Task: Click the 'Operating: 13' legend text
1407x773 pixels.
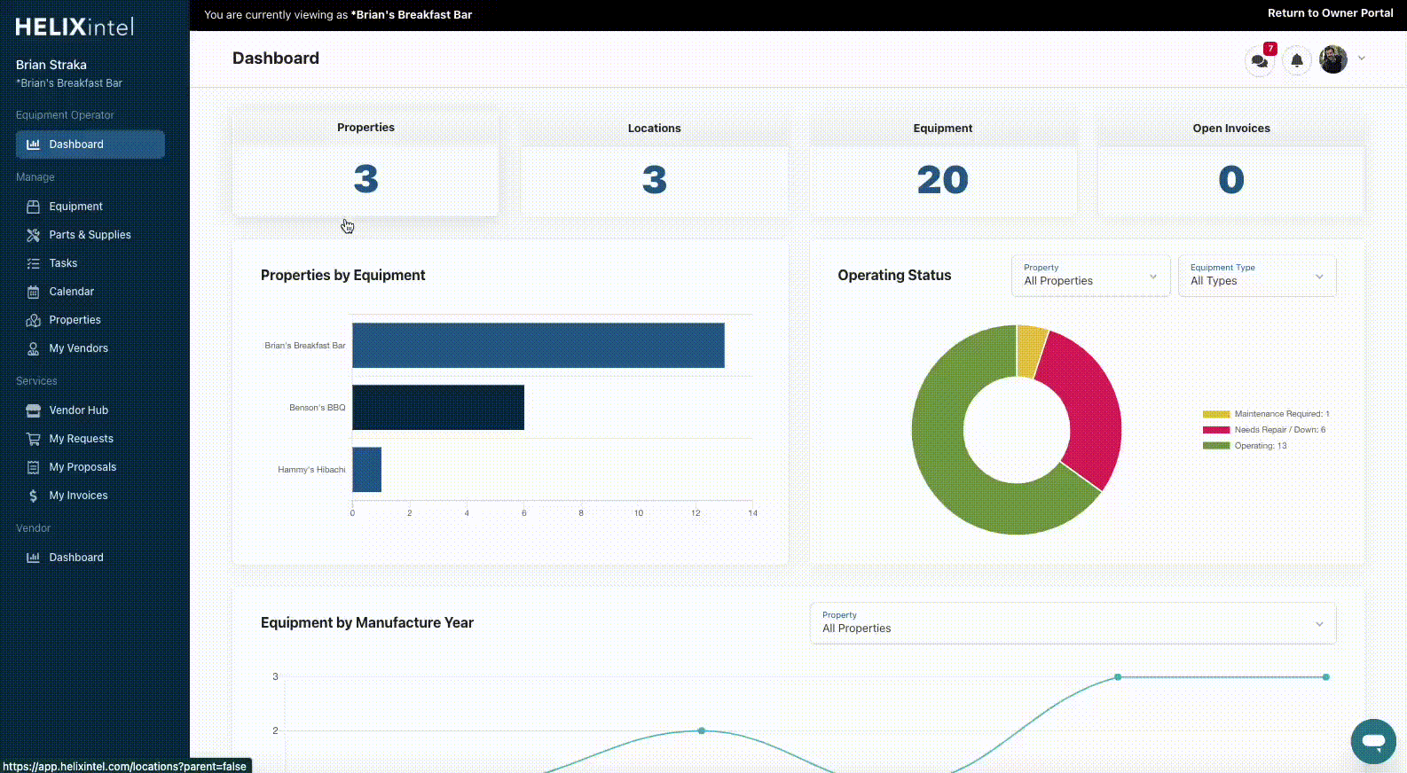Action: [x=1261, y=446]
